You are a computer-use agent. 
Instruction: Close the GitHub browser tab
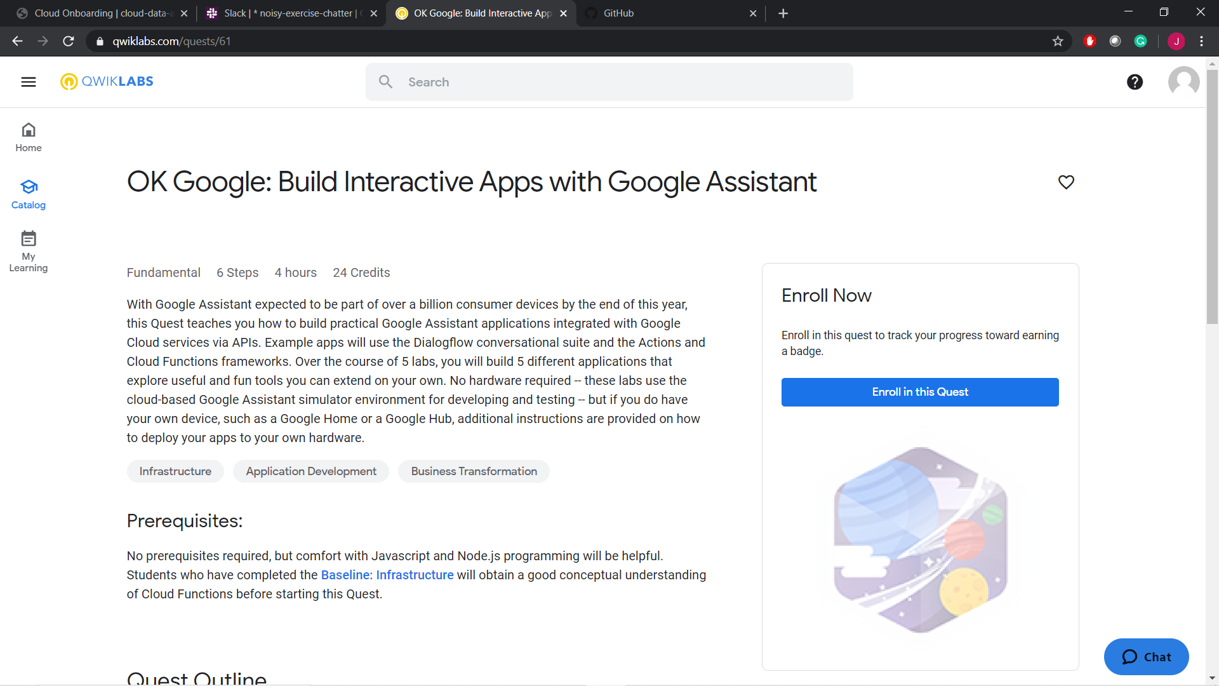(x=753, y=13)
